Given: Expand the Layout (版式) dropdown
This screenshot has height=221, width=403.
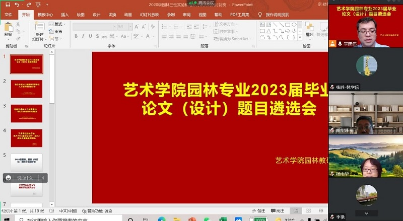Looking at the screenshot, I should click(59, 24).
